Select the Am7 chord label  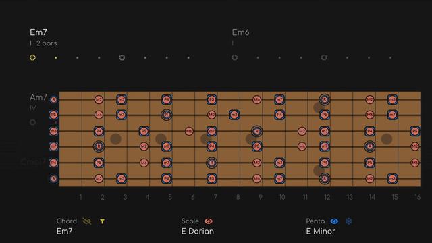point(38,97)
